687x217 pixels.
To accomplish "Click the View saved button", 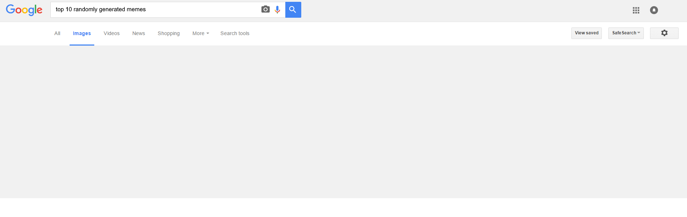I will click(x=587, y=33).
